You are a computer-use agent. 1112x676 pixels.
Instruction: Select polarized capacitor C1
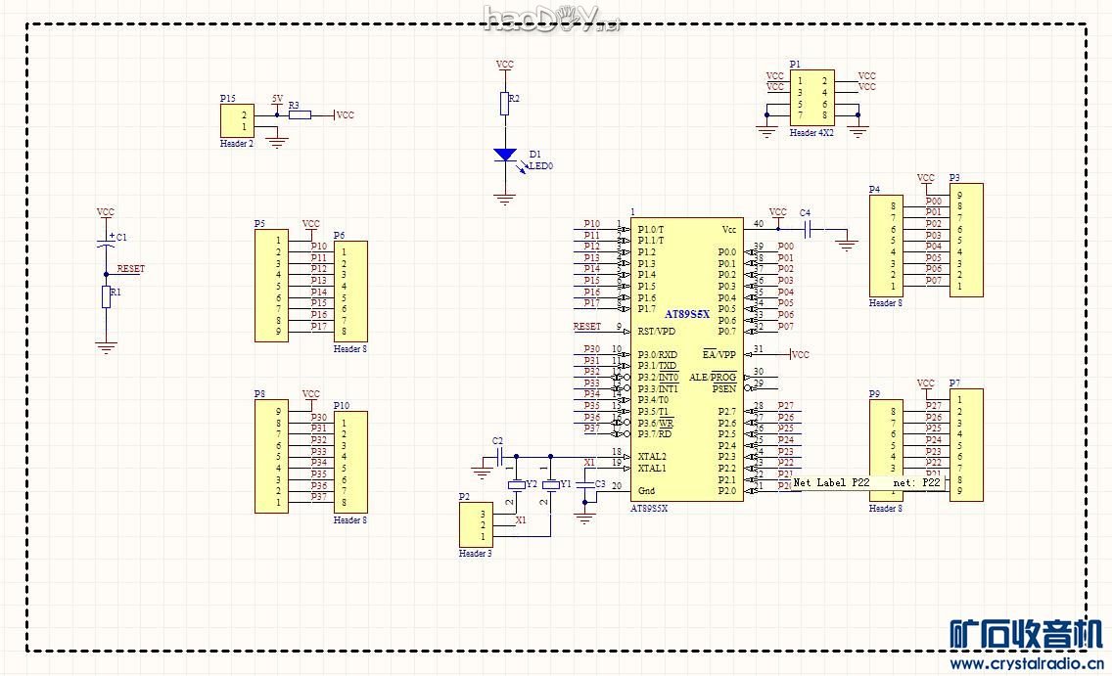[x=106, y=242]
